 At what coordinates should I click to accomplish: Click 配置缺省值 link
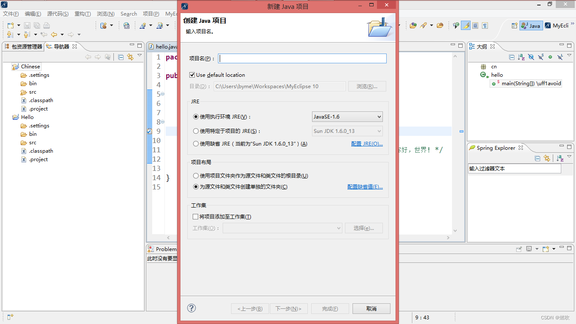pyautogui.click(x=365, y=187)
